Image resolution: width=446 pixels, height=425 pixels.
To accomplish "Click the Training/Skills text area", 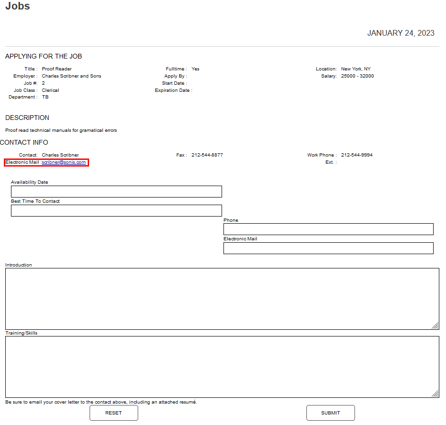I will pos(222,366).
